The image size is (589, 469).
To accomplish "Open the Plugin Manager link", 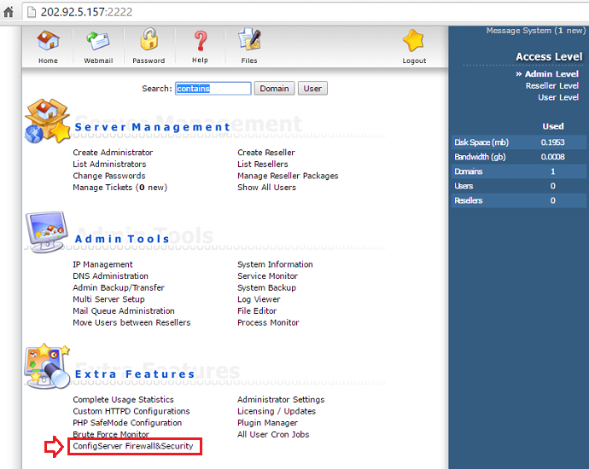I will (267, 423).
